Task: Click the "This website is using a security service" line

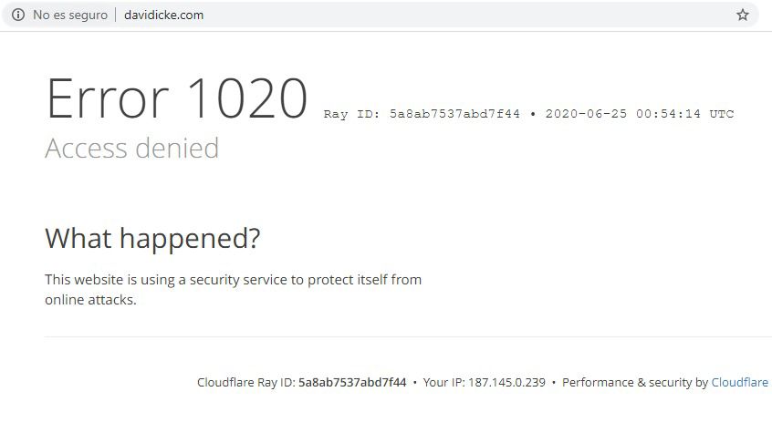Action: coord(233,280)
